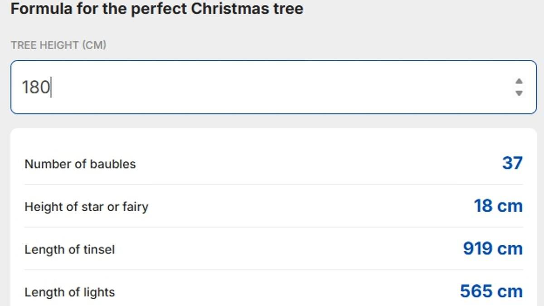Click the TREE HEIGHT (CM) label

(58, 45)
